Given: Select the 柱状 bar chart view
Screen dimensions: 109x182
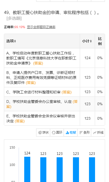Looking at the screenshot, I should pyautogui.click(x=71, y=133).
